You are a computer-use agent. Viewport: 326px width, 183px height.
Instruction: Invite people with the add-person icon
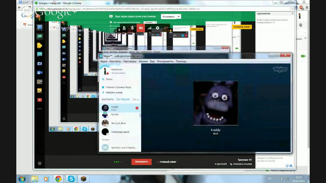124,28
